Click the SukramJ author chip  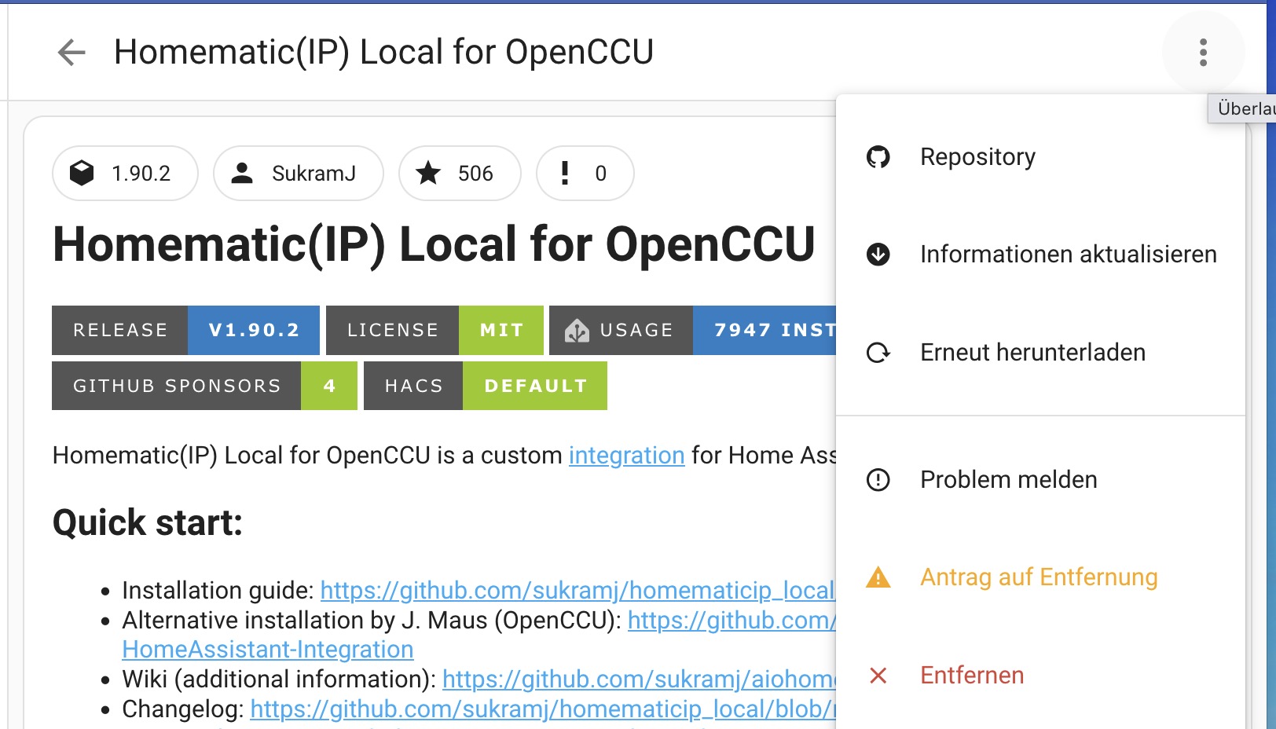[298, 174]
